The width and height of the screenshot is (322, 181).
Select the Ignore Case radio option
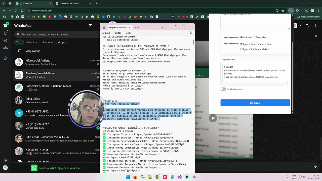tap(242, 44)
